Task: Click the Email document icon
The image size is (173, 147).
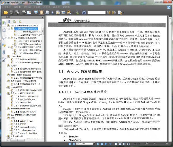Action: coord(29,12)
